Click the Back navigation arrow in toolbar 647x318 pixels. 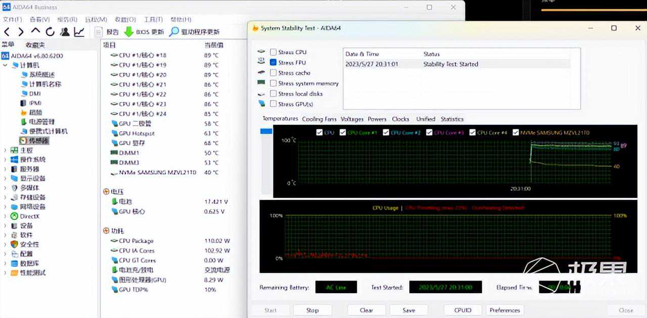click(x=7, y=32)
